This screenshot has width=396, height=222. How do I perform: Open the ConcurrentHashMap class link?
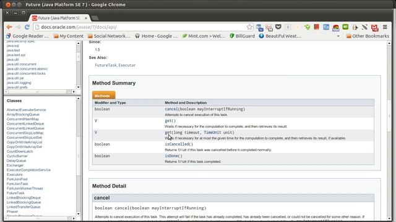pyautogui.click(x=23, y=119)
